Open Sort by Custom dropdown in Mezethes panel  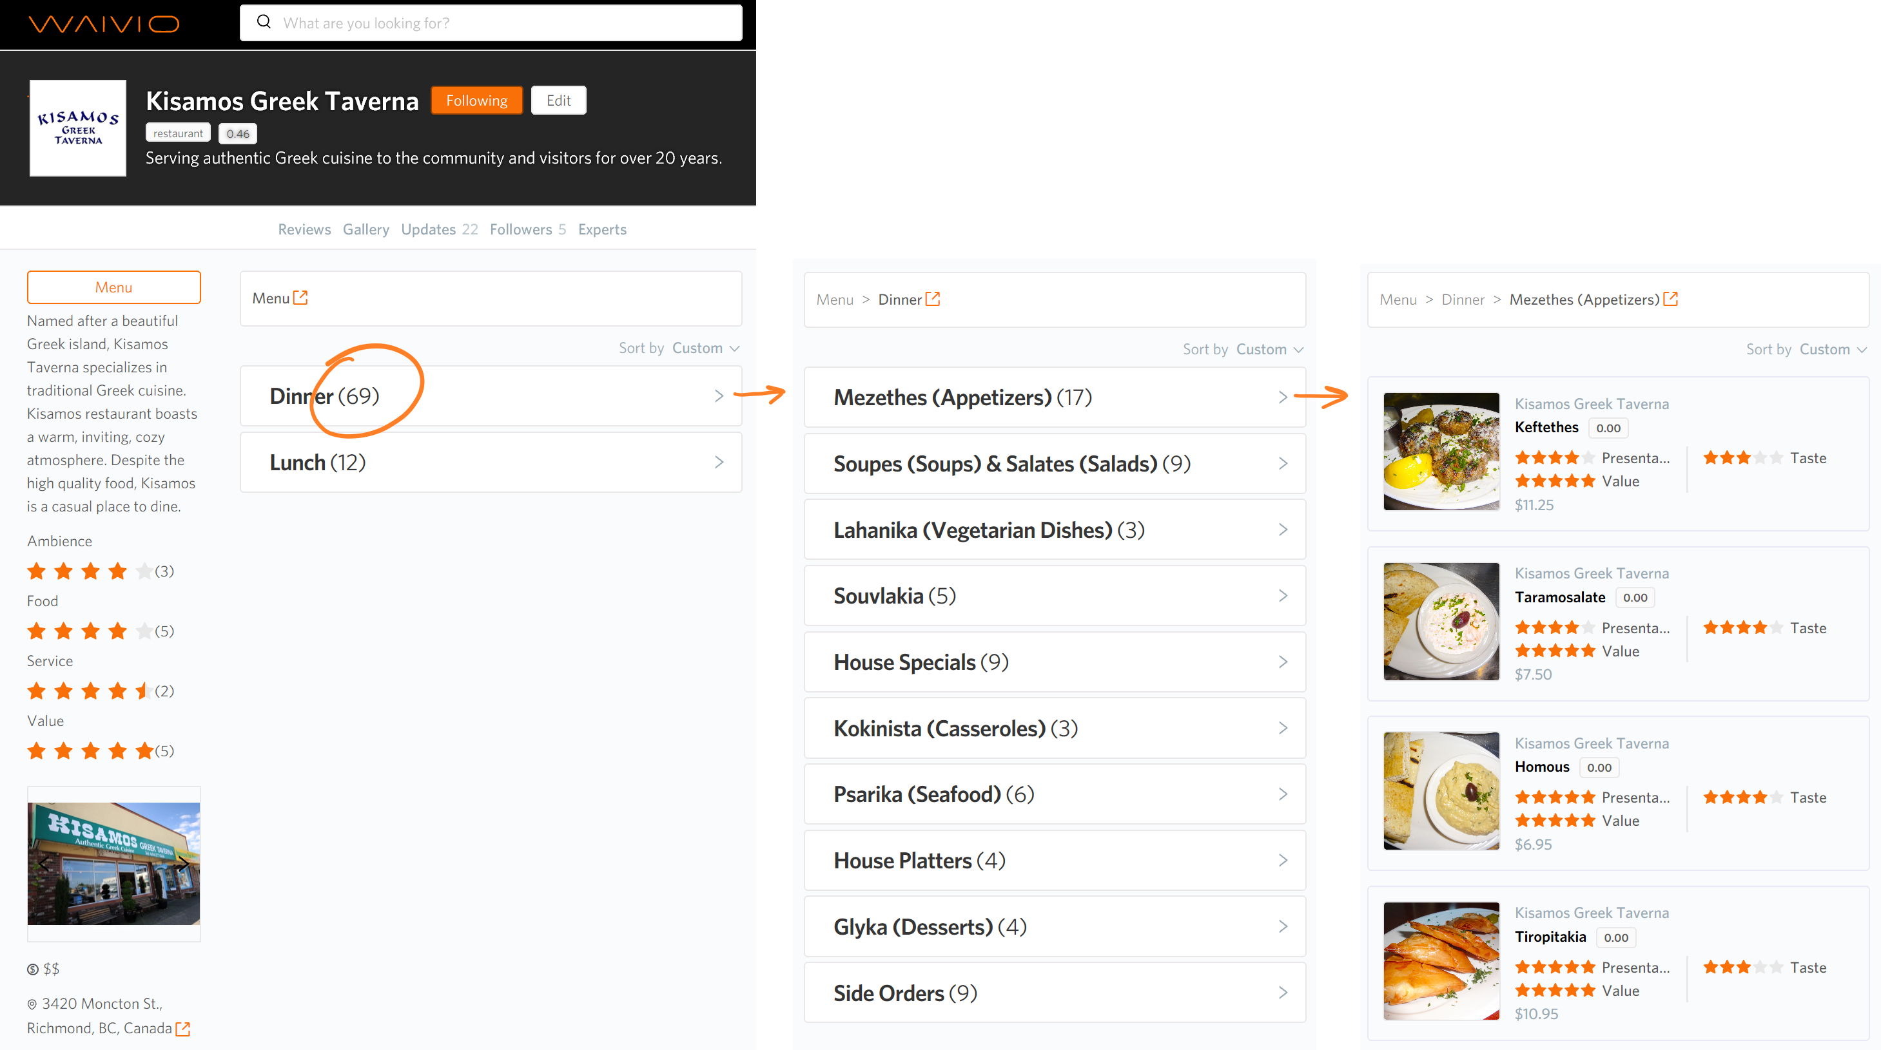pos(1833,350)
